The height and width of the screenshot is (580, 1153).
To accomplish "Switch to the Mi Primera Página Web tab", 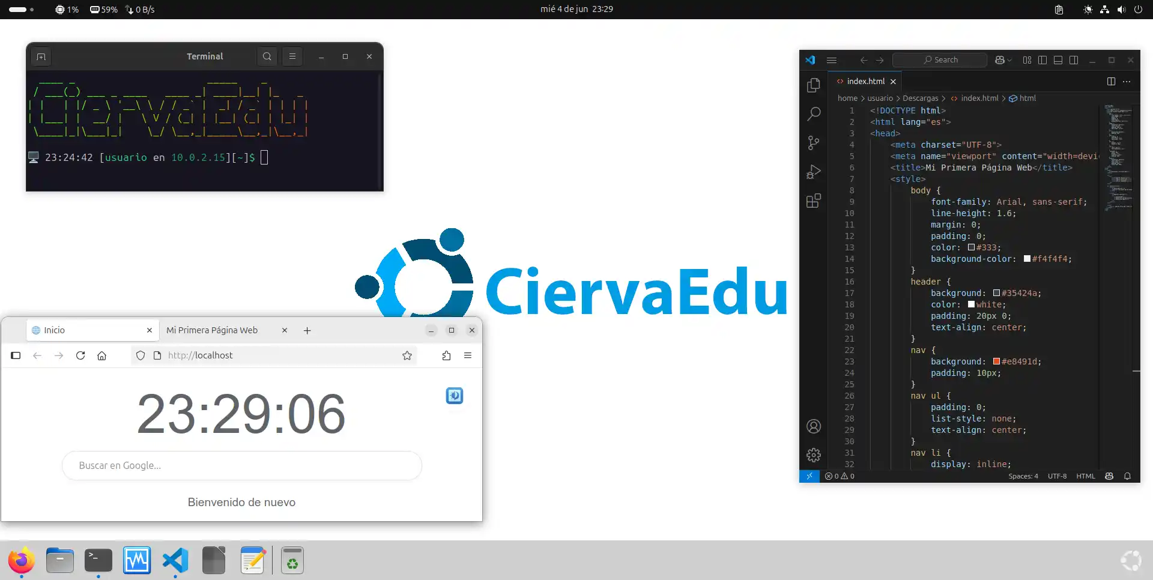I will (x=211, y=330).
